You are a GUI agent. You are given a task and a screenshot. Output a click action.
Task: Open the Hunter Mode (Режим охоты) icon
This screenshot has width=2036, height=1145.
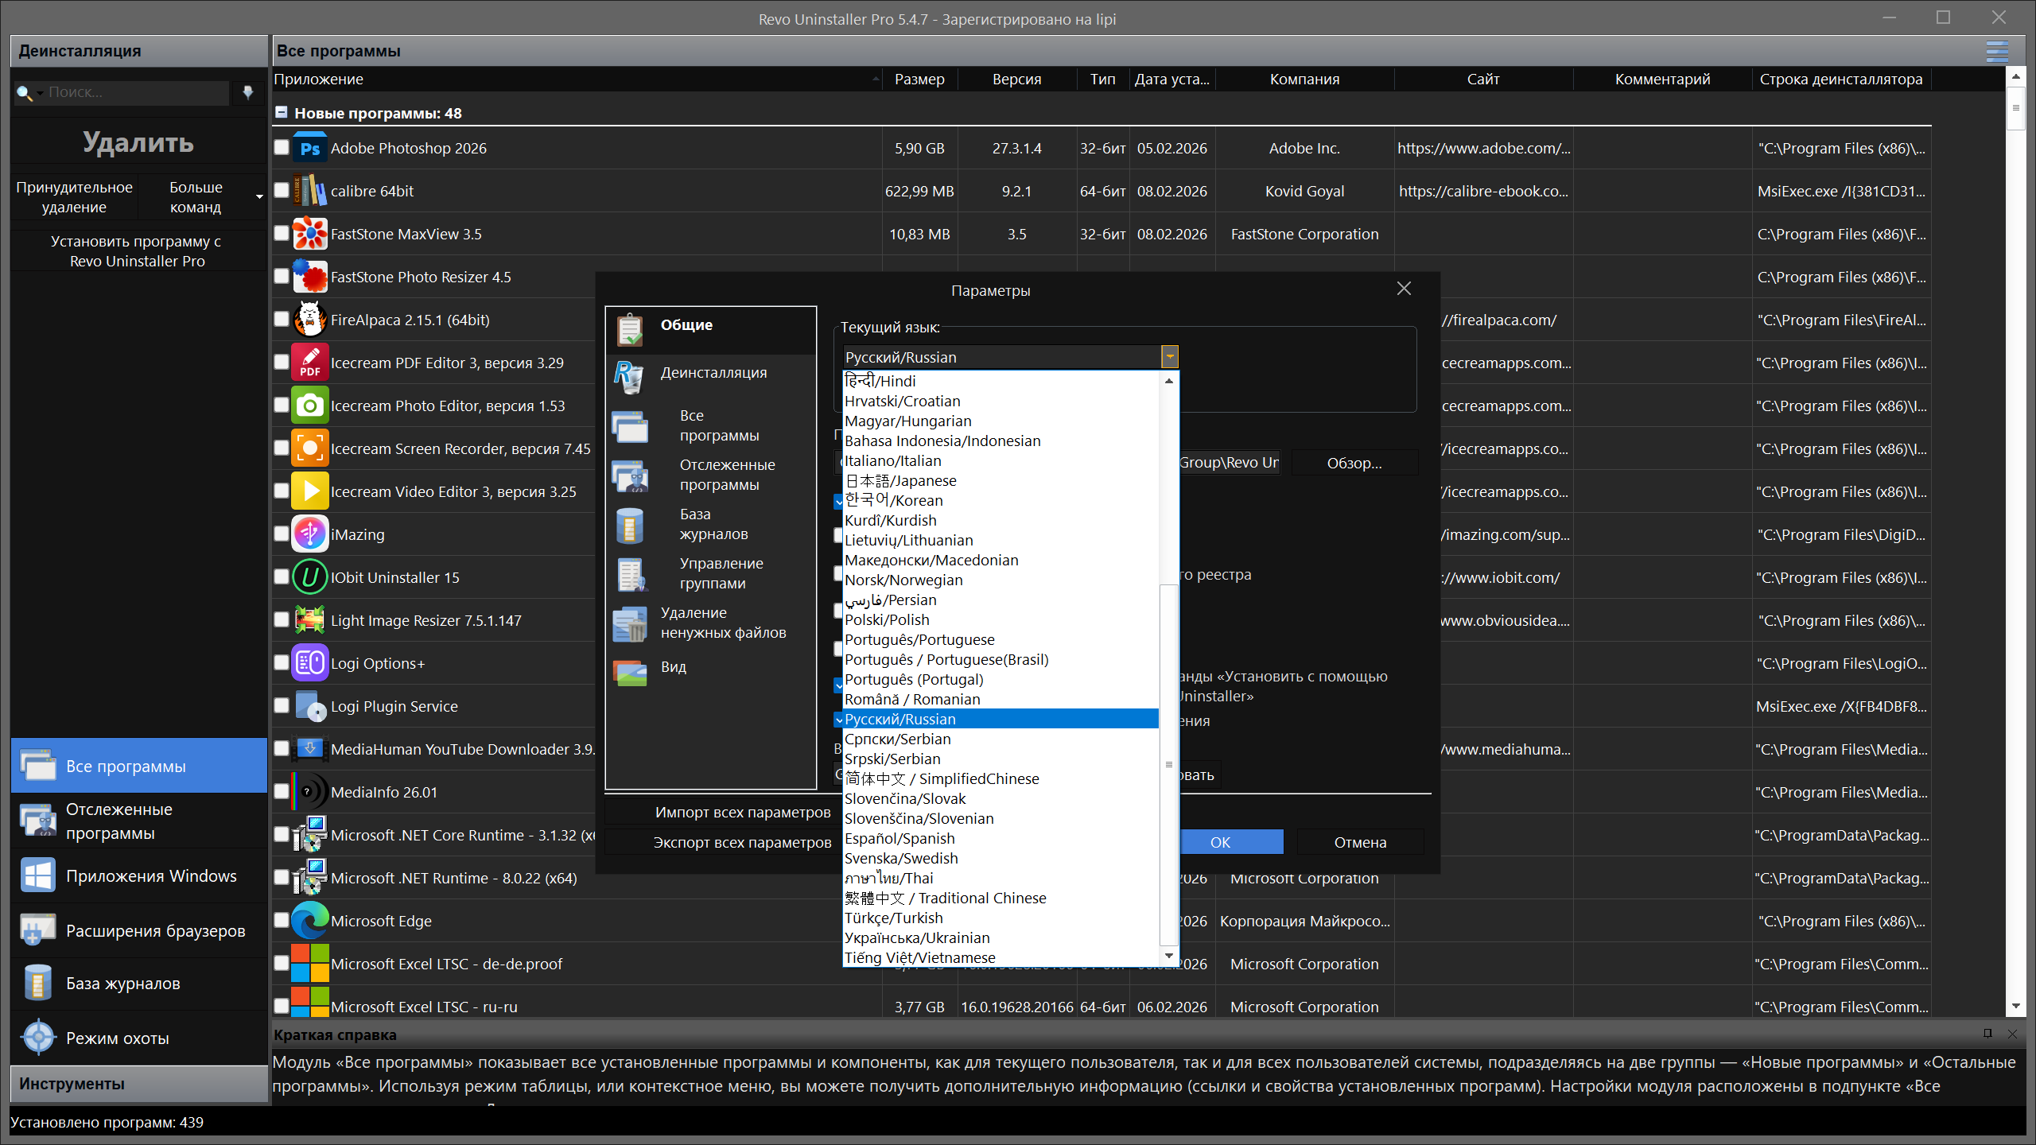pyautogui.click(x=38, y=1038)
